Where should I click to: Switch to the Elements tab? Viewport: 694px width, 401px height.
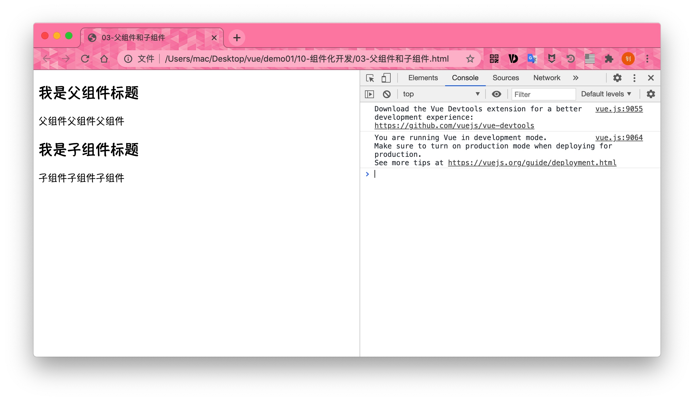[423, 78]
